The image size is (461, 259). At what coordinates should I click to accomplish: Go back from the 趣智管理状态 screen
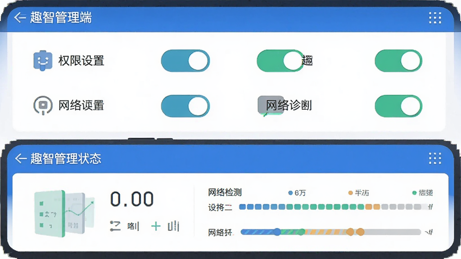coord(21,158)
